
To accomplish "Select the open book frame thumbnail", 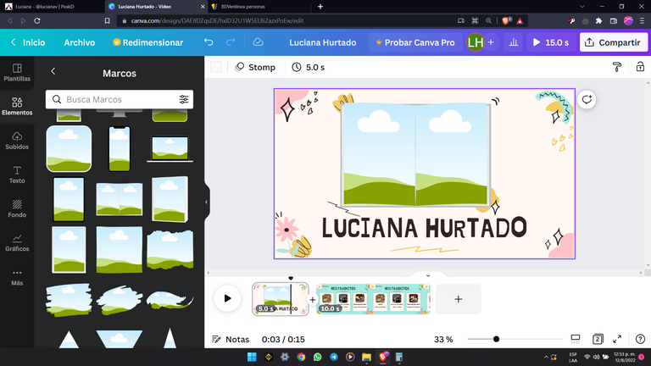I will coord(120,199).
